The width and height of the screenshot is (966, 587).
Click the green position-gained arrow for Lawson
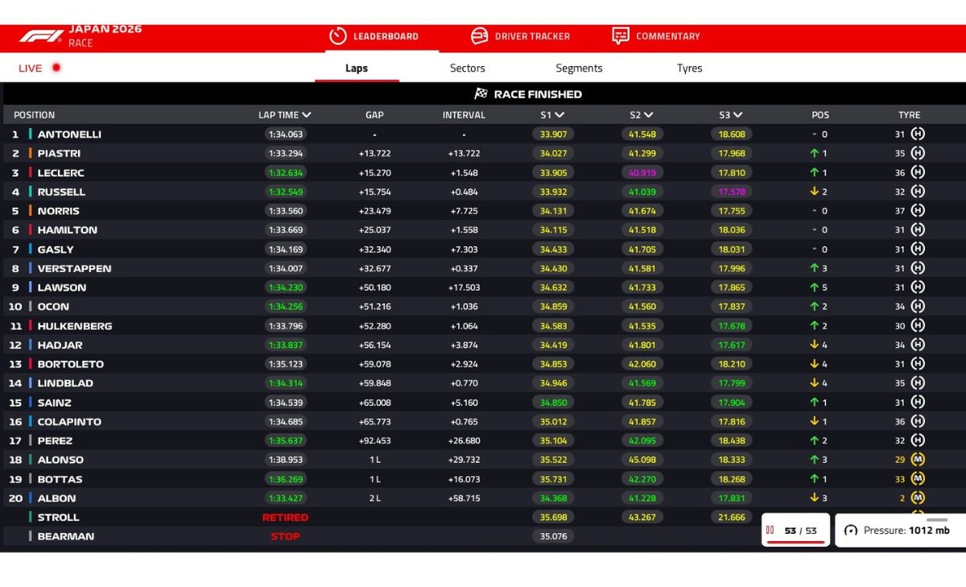click(x=814, y=287)
